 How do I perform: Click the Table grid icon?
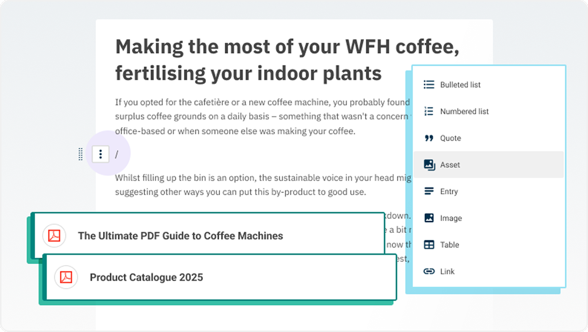429,245
